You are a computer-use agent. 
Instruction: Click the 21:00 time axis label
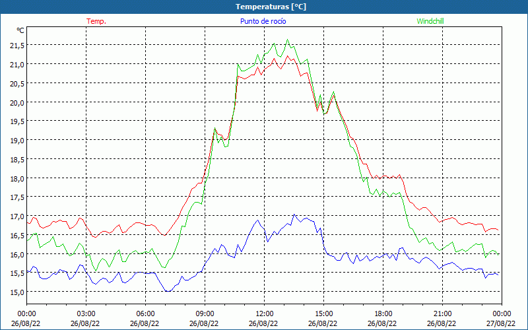click(x=442, y=314)
